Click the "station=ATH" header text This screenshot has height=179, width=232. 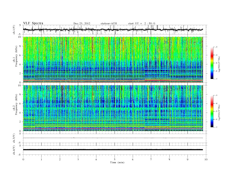(109, 23)
